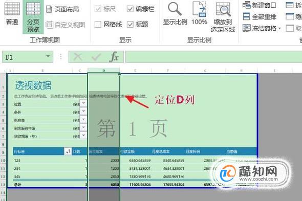The width and height of the screenshot is (302, 201).
Task: Open the 位置 filter dropdown
Action: click(83, 103)
